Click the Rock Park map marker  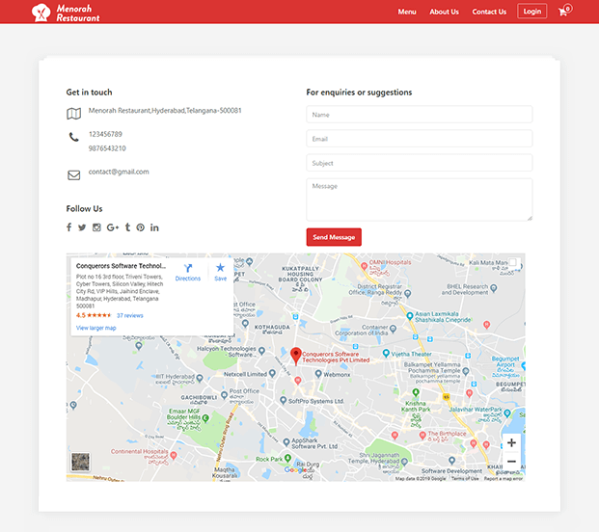point(288,458)
